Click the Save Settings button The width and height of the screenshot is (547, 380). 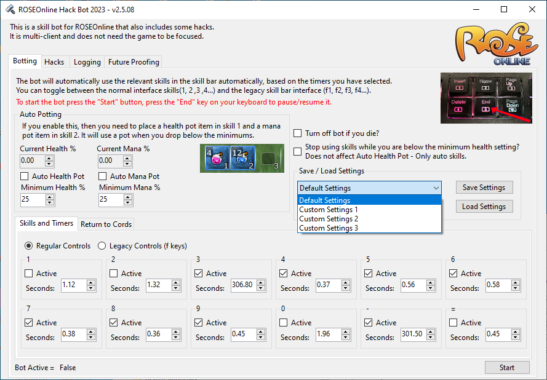pos(484,187)
